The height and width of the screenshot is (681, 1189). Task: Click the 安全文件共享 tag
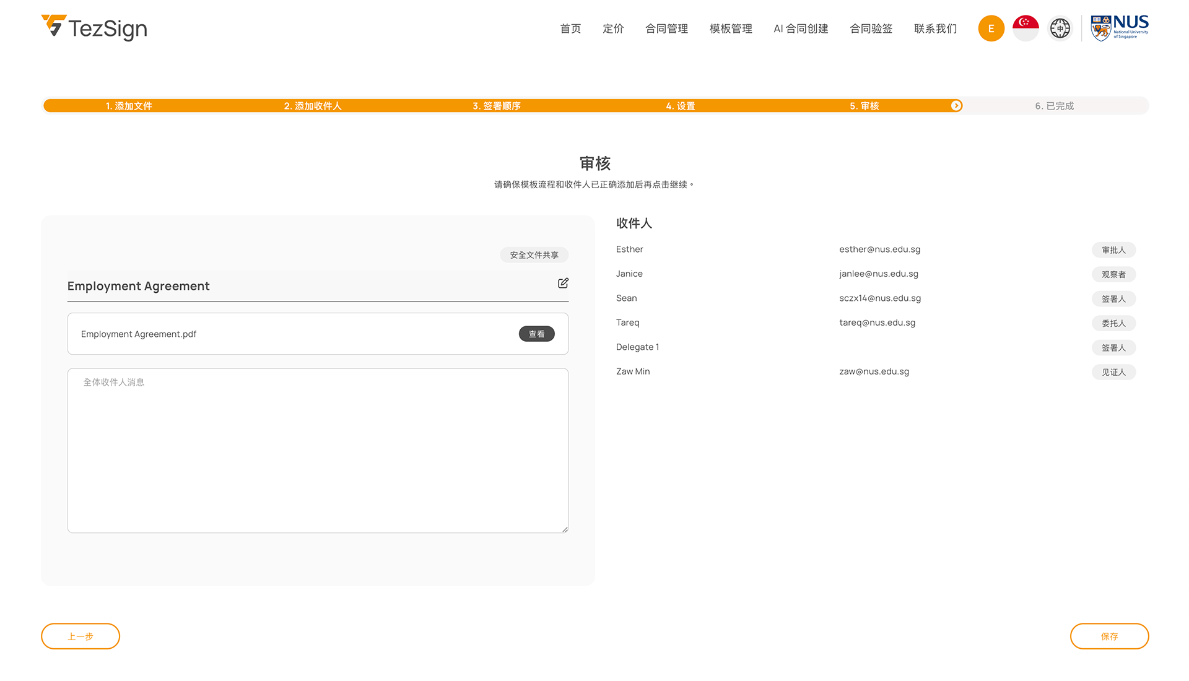[534, 255]
